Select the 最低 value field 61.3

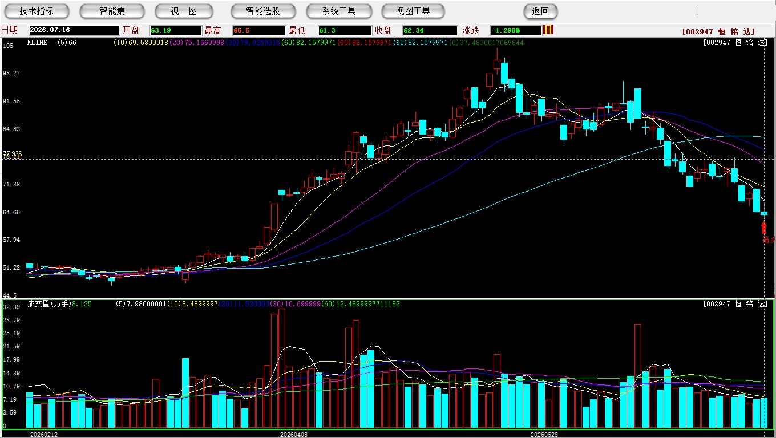(345, 30)
